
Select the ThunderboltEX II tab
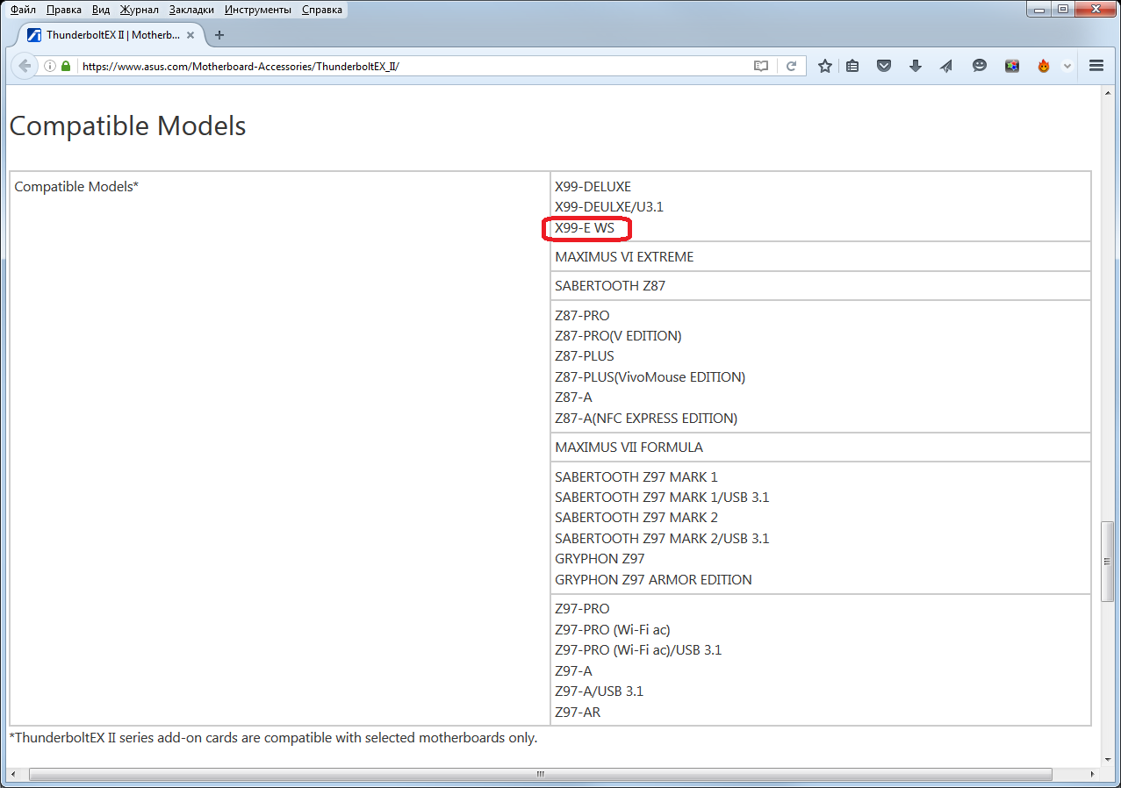tap(112, 35)
